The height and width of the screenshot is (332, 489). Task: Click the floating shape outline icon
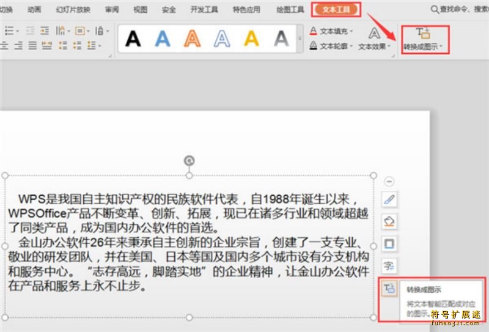[x=389, y=244]
